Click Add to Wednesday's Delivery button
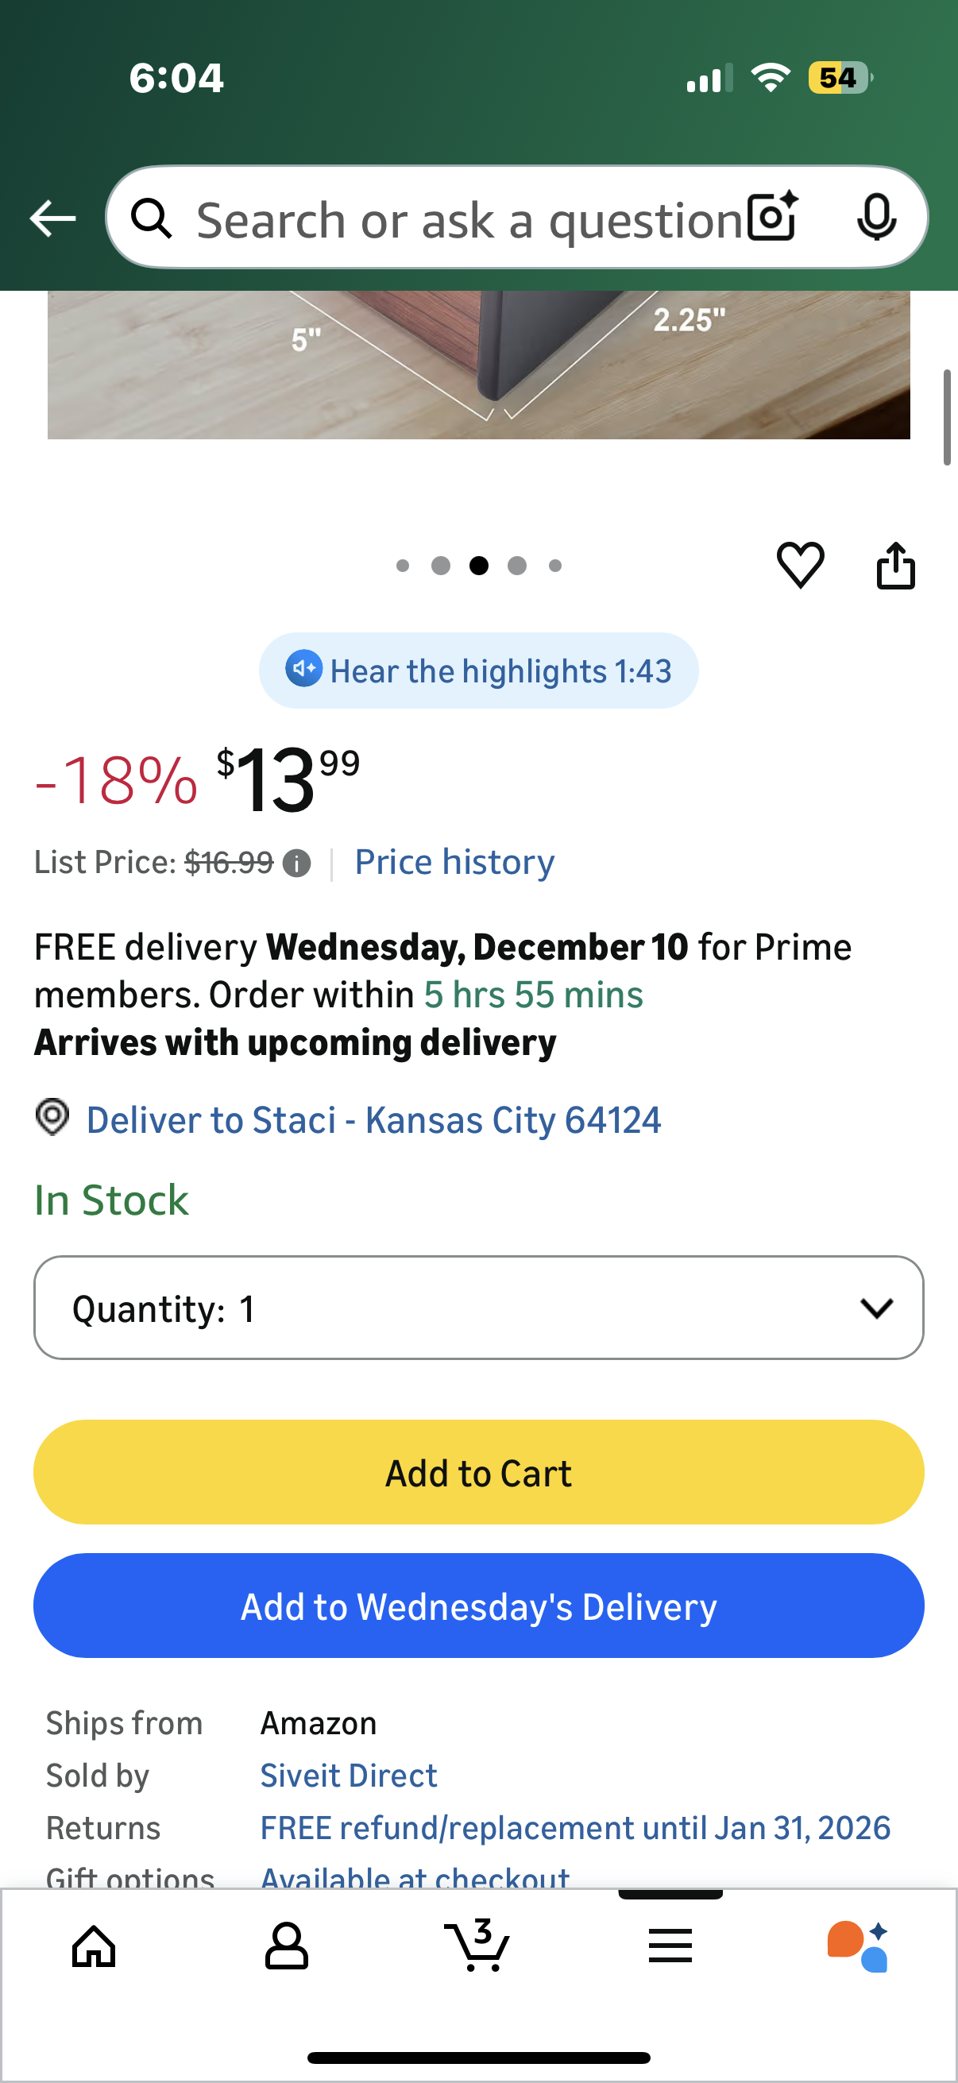This screenshot has height=2083, width=958. (x=478, y=1606)
